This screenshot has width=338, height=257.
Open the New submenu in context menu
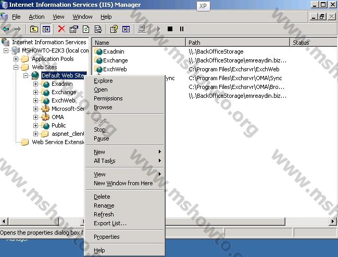pyautogui.click(x=125, y=152)
